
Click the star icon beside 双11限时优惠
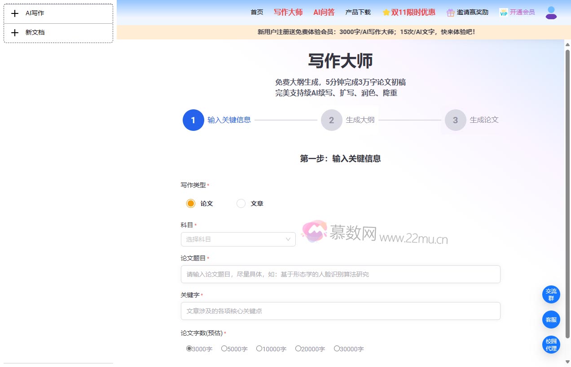[x=386, y=12]
